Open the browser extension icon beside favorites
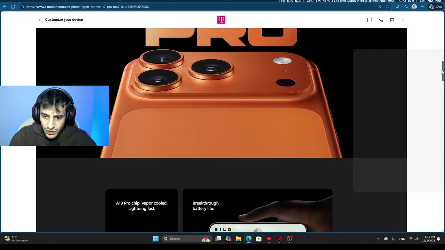 tap(398, 7)
